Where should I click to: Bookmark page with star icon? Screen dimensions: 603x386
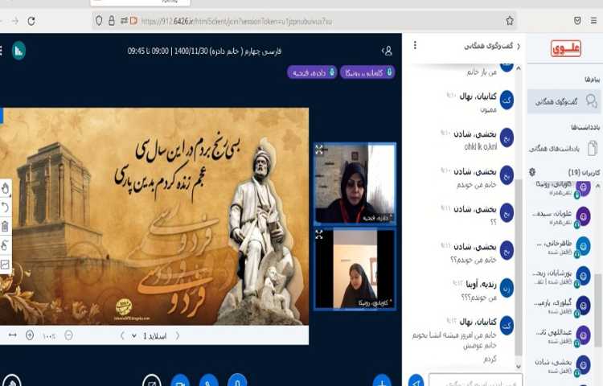click(510, 21)
